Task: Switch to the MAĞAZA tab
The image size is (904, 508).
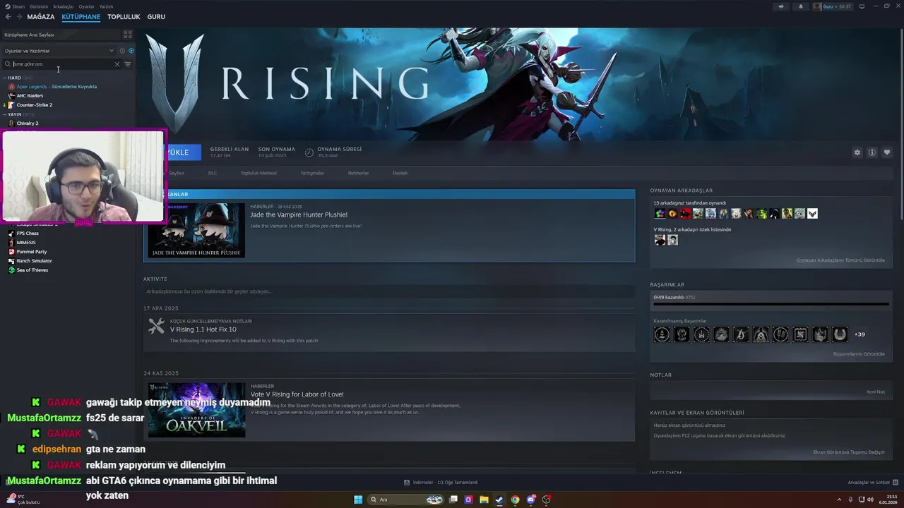Action: (x=40, y=16)
